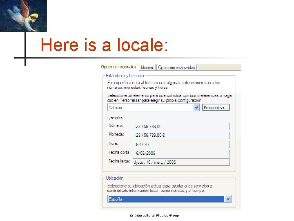Click the 'Esta opción afecta al formato' description

pos(163,85)
